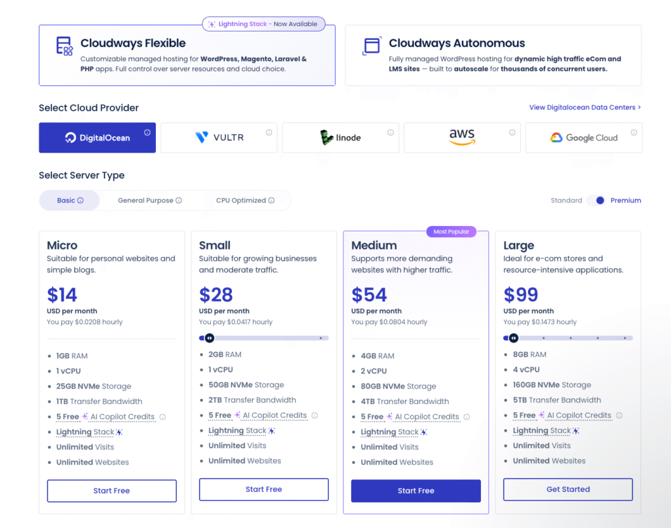Open info tooltip on Medium's AI Copilot Credits
671x528 pixels.
(x=466, y=417)
